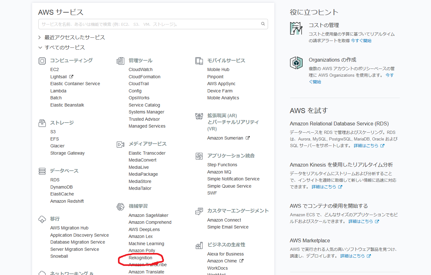Click the ビジネスの生産性 chart icon
Screen dimensions: 431x275
pos(199,245)
